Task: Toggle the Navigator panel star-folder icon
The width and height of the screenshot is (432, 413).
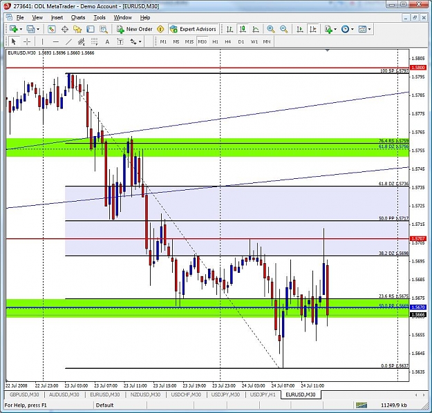Action: pyautogui.click(x=77, y=29)
